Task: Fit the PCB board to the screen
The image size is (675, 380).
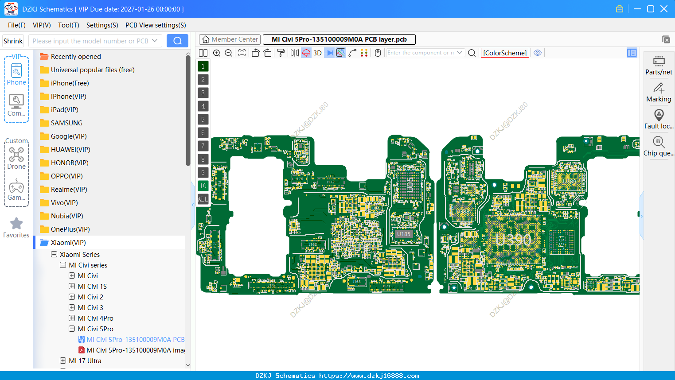Action: (242, 53)
